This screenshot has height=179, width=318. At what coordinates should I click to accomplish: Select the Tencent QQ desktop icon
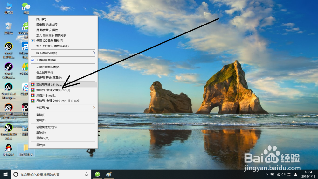pyautogui.click(x=9, y=150)
